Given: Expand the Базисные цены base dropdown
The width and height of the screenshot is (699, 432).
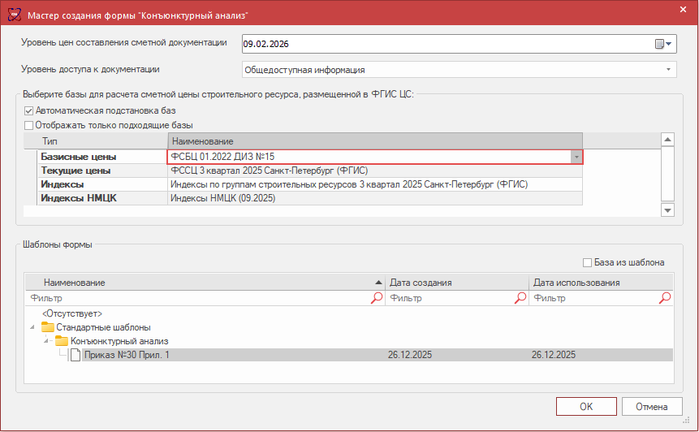Looking at the screenshot, I should pos(576,157).
